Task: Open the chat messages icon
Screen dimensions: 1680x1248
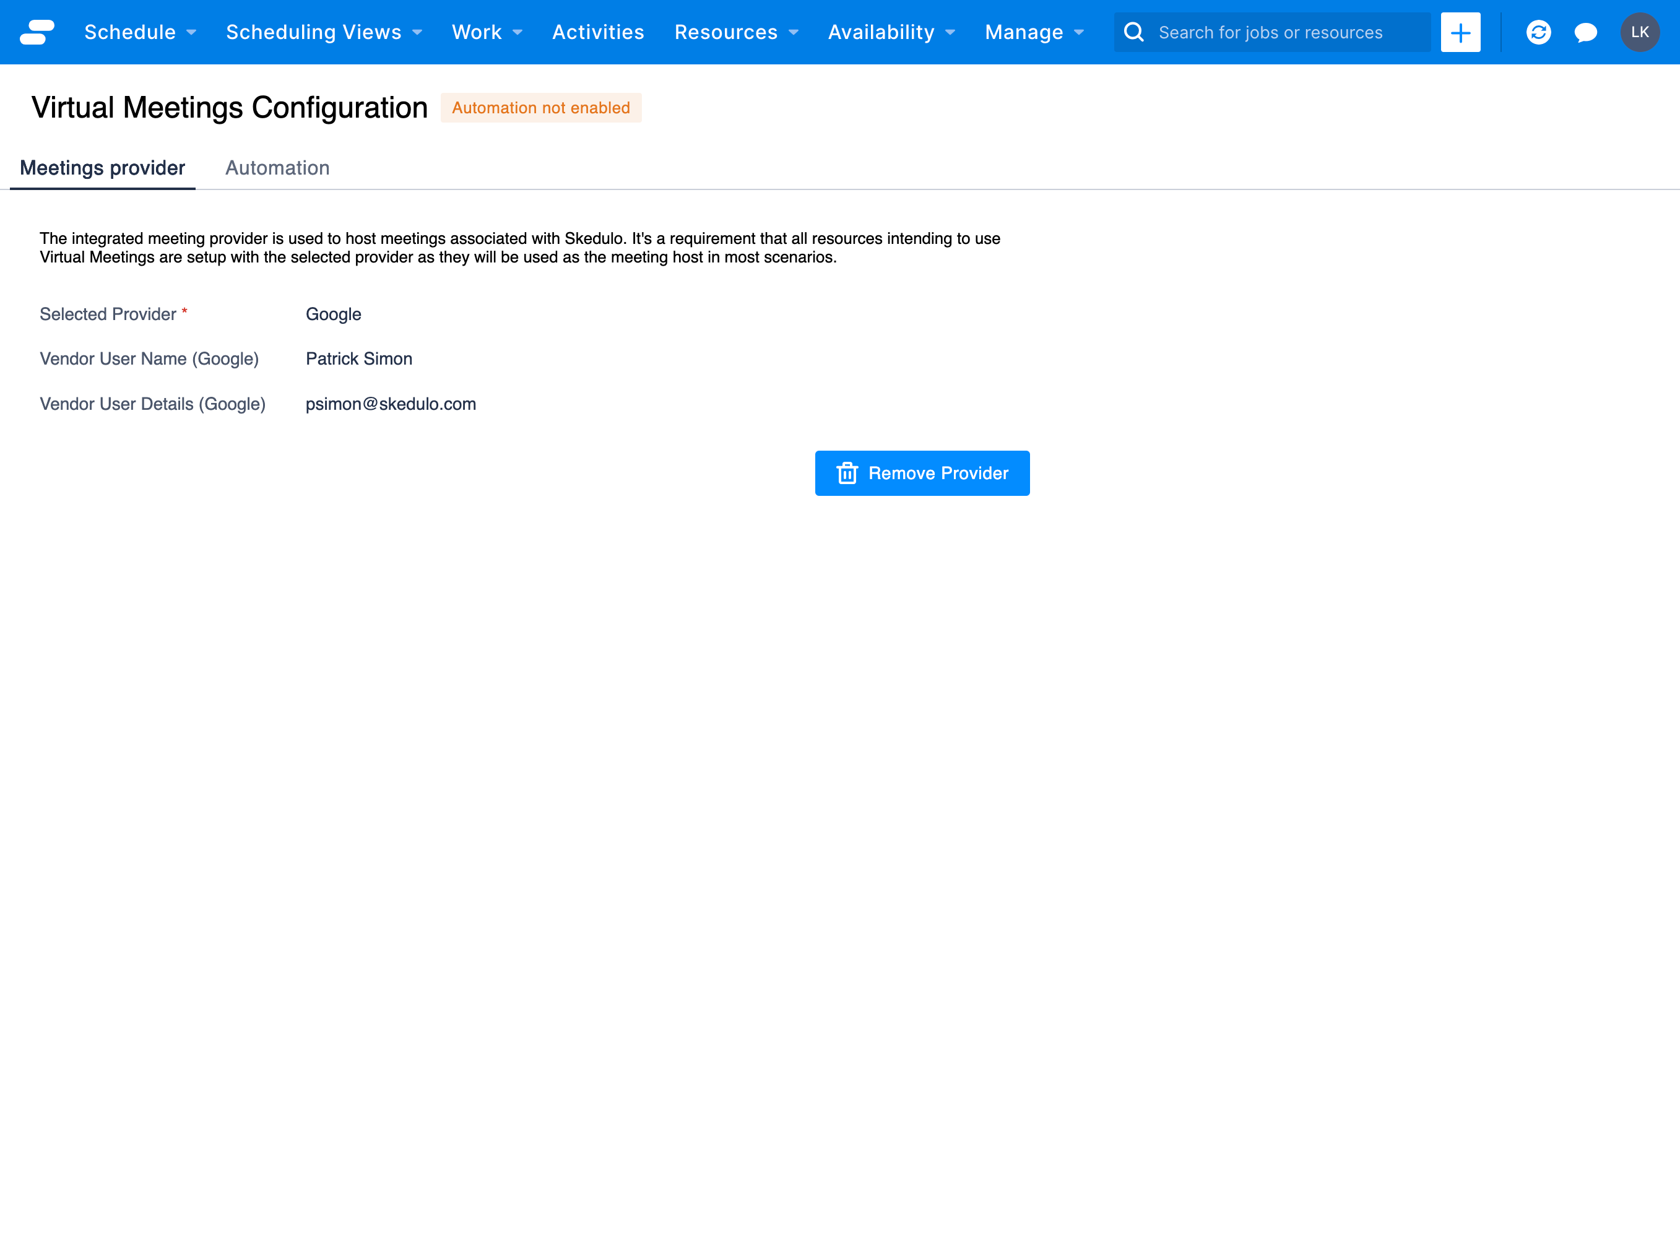Action: (x=1585, y=32)
